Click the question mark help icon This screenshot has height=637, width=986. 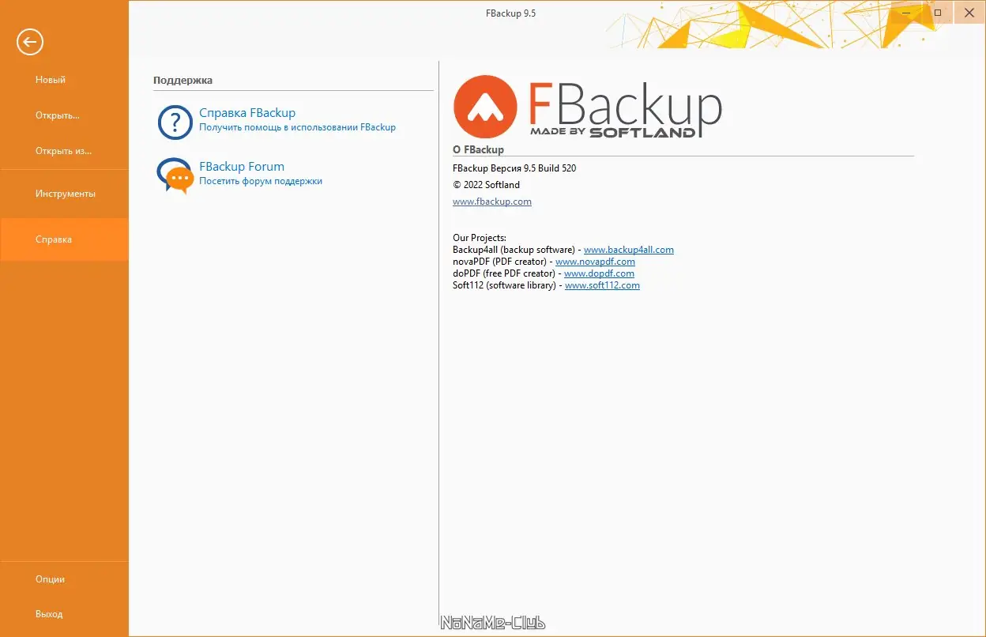(x=175, y=122)
